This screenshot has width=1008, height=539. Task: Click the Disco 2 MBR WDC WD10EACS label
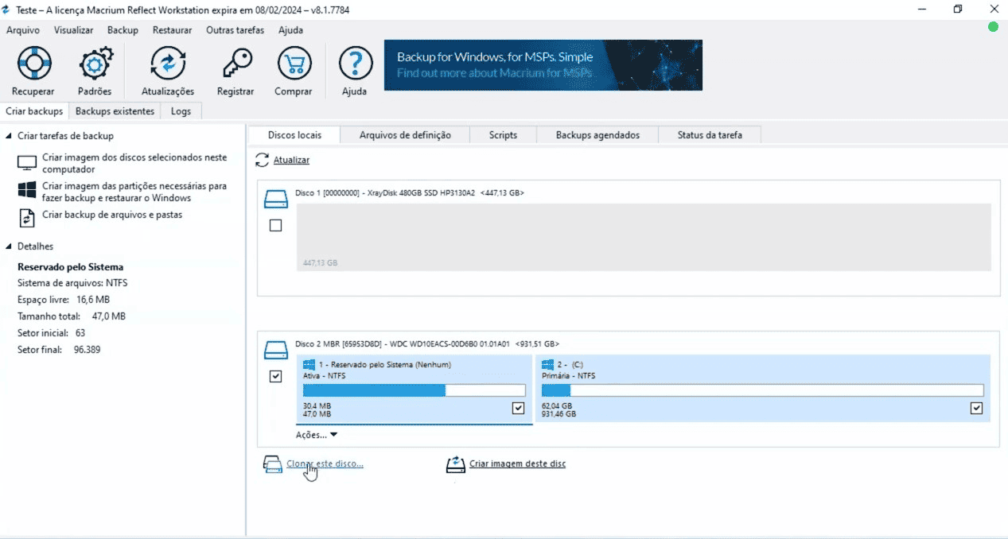click(x=427, y=344)
